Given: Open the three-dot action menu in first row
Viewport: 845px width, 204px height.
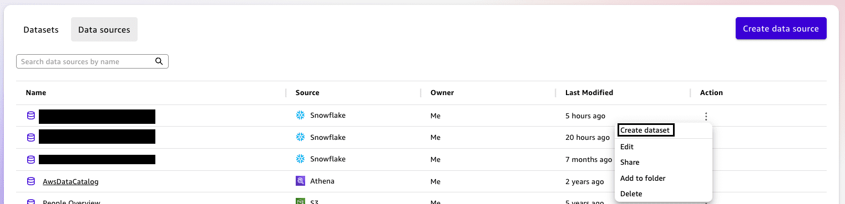Looking at the screenshot, I should click(x=706, y=116).
